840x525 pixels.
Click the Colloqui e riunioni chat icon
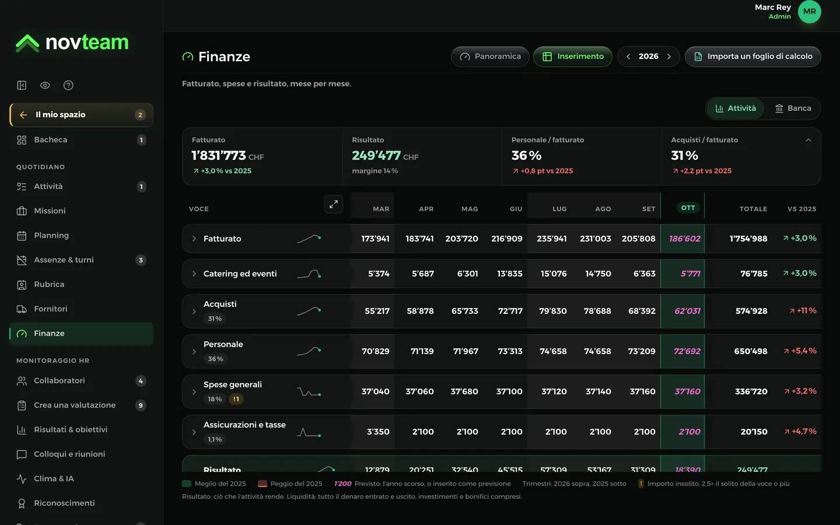(22, 454)
